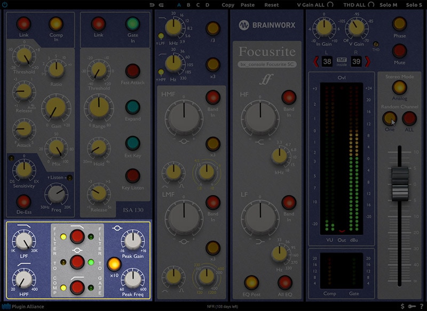This screenshot has width=427, height=311.
Task: Click the Brainworx logo
Action: point(266,24)
